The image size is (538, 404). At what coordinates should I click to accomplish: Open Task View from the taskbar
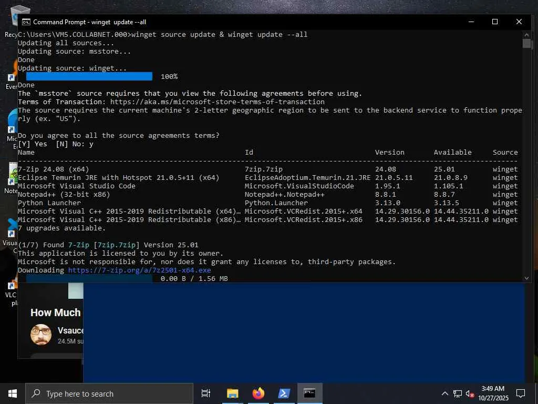206,393
